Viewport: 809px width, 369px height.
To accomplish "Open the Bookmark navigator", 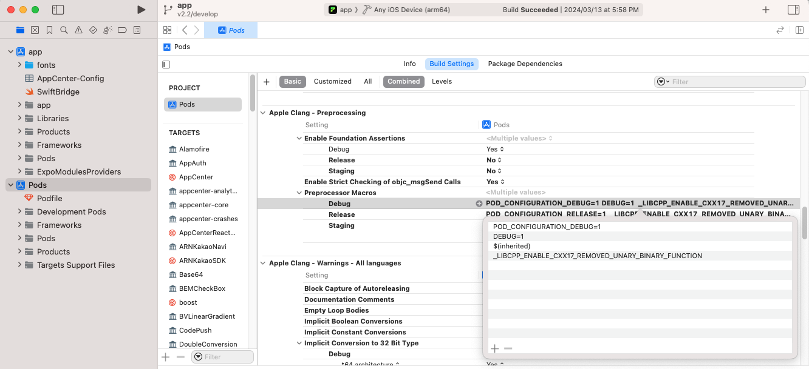I will pos(49,30).
